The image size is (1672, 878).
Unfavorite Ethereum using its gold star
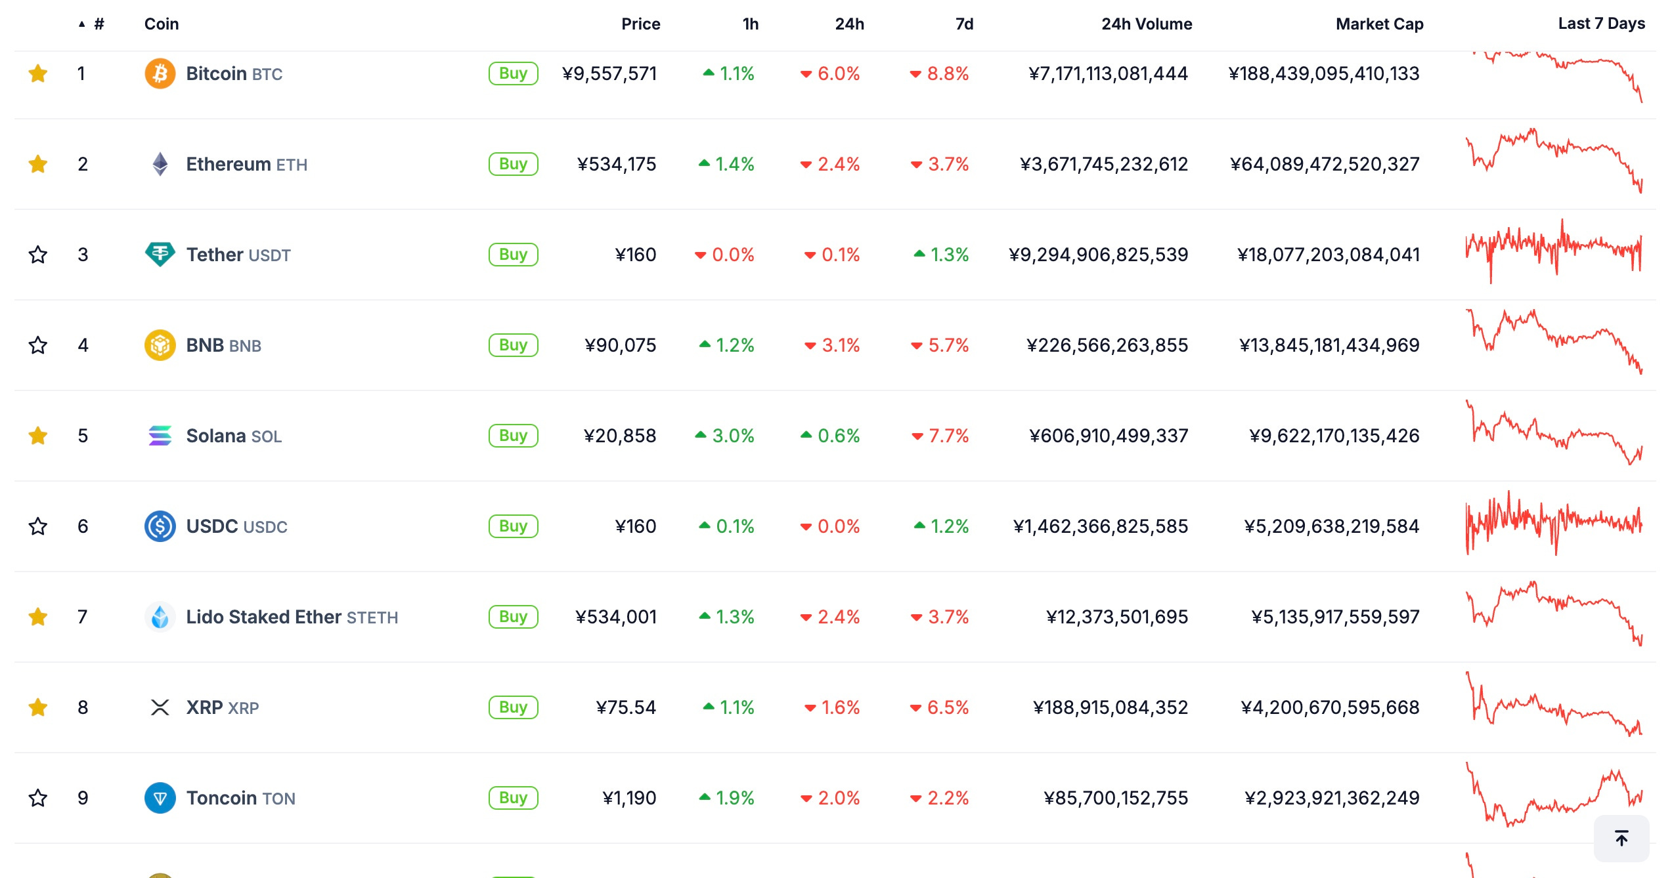click(38, 164)
